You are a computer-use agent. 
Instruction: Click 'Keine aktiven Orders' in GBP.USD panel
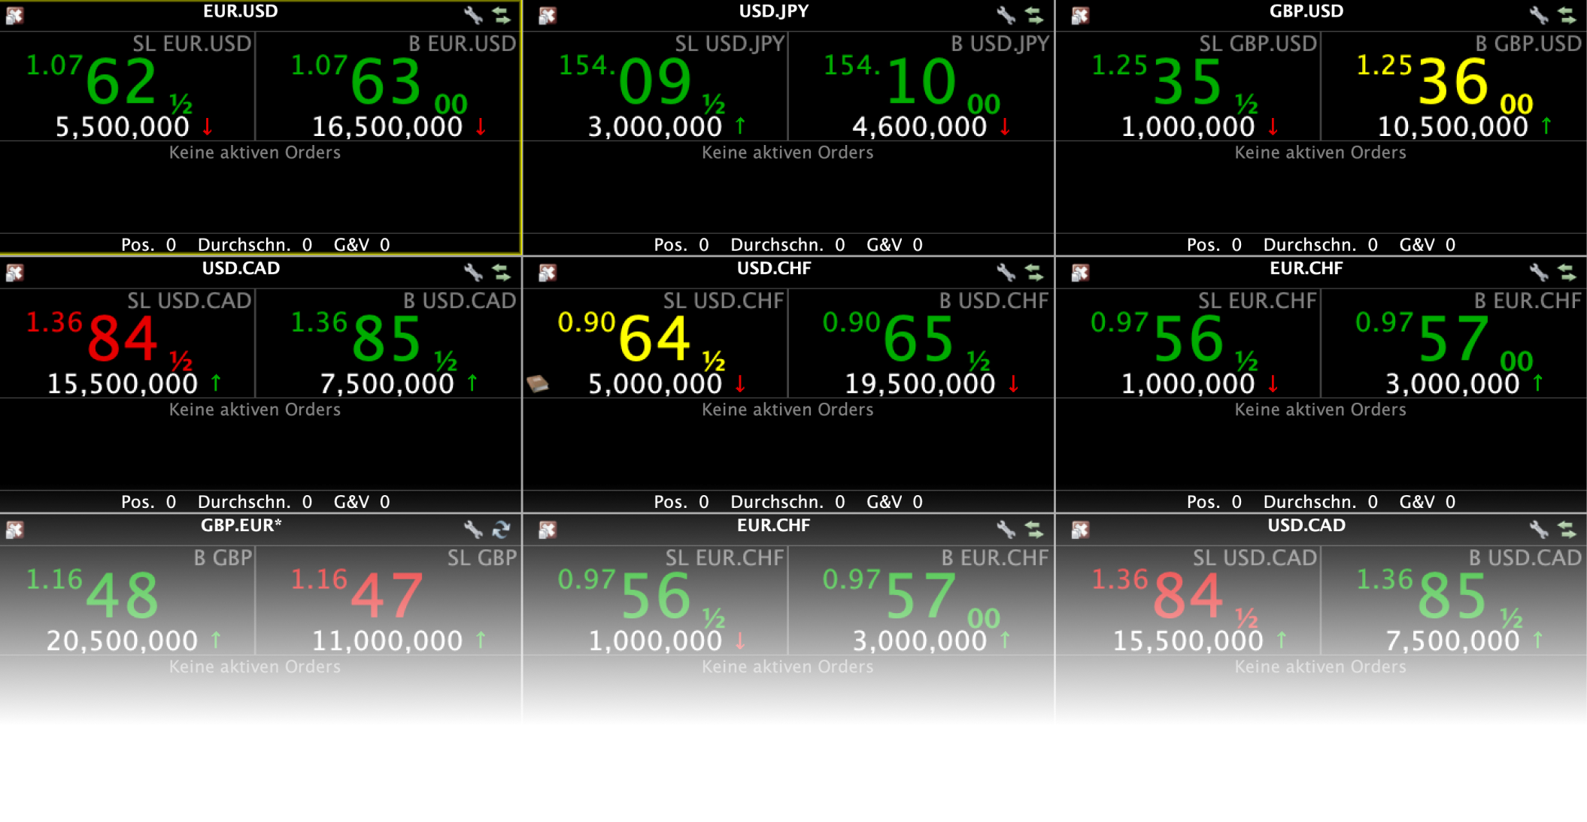(1320, 153)
